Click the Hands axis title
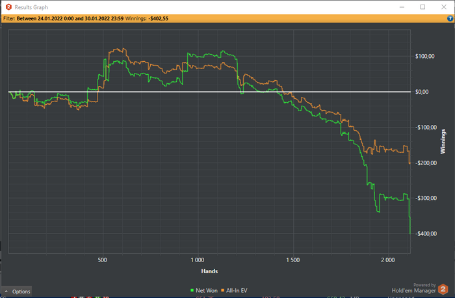Screen dimensions: 455x298 click(x=209, y=271)
